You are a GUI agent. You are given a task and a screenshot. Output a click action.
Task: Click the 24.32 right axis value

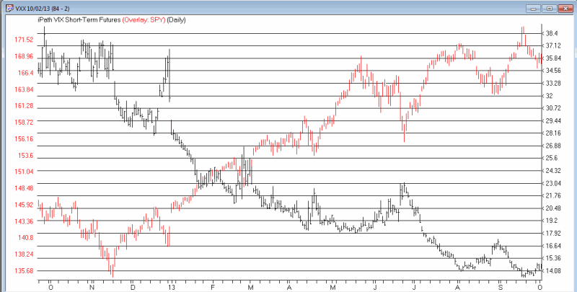click(x=553, y=171)
